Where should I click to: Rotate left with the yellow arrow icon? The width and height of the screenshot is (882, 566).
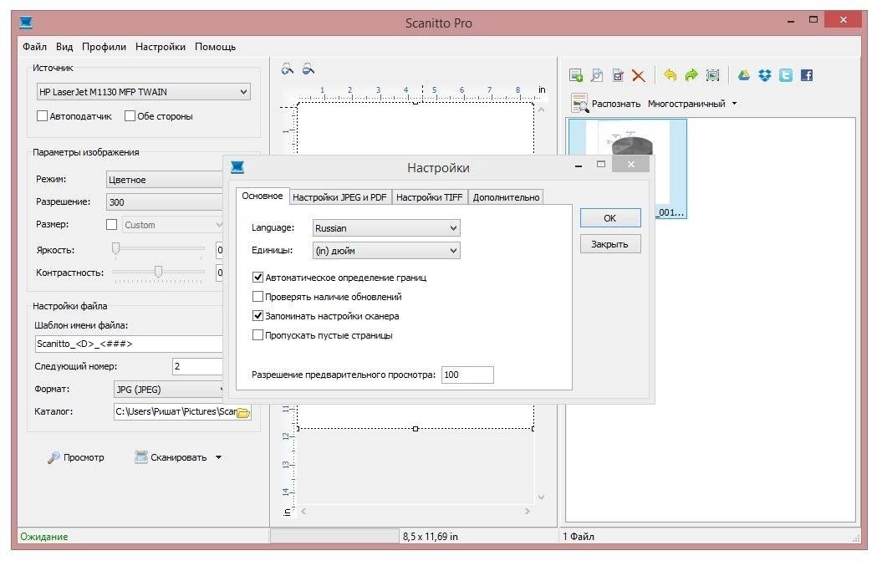pyautogui.click(x=670, y=75)
